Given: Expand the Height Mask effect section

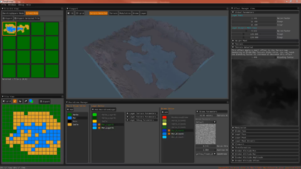Looking at the screenshot, I should click(241, 40).
